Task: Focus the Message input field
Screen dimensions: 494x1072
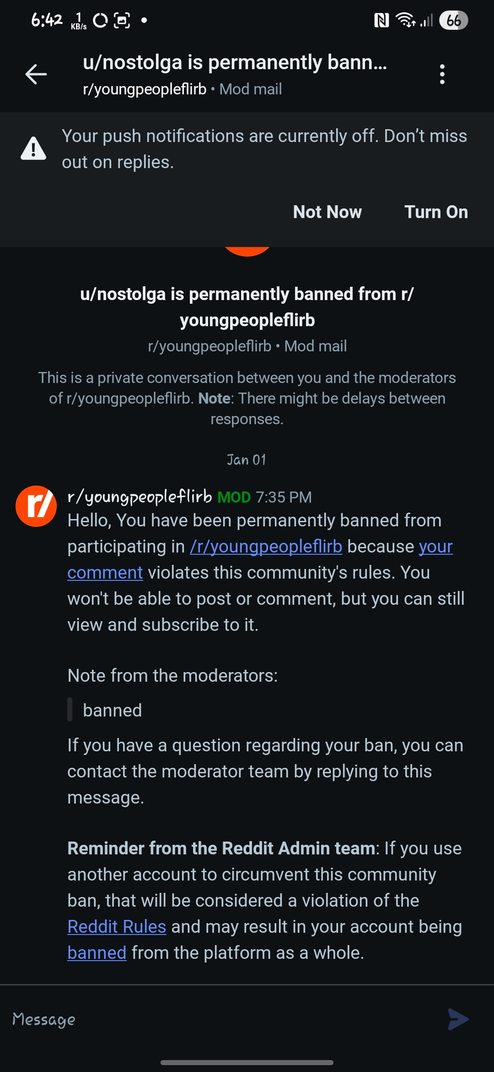Action: point(224,1019)
